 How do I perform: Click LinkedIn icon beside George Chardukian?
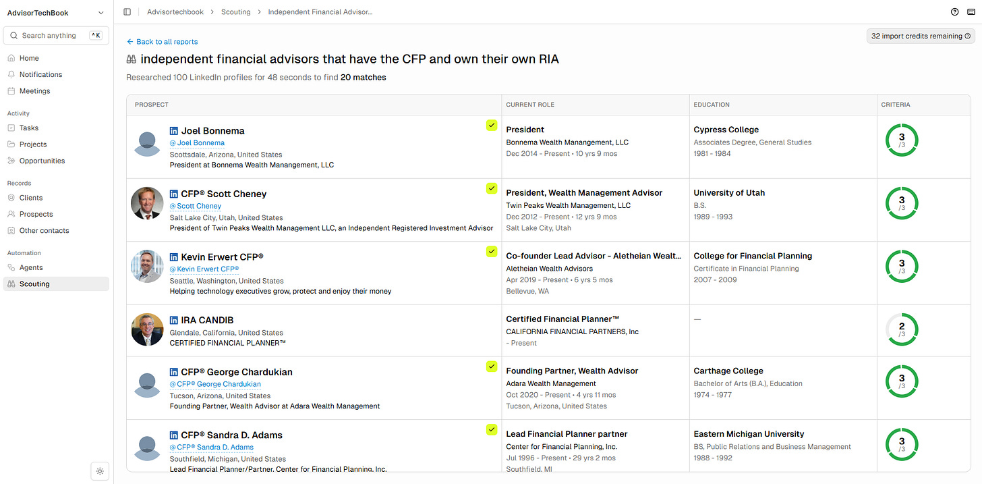174,372
